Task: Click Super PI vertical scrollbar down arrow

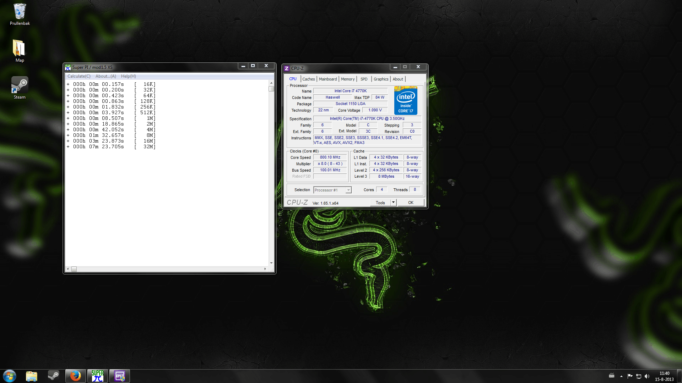Action: [271, 263]
